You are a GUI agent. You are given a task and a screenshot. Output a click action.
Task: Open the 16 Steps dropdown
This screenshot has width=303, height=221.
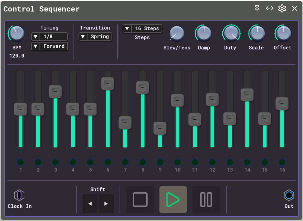click(x=142, y=29)
